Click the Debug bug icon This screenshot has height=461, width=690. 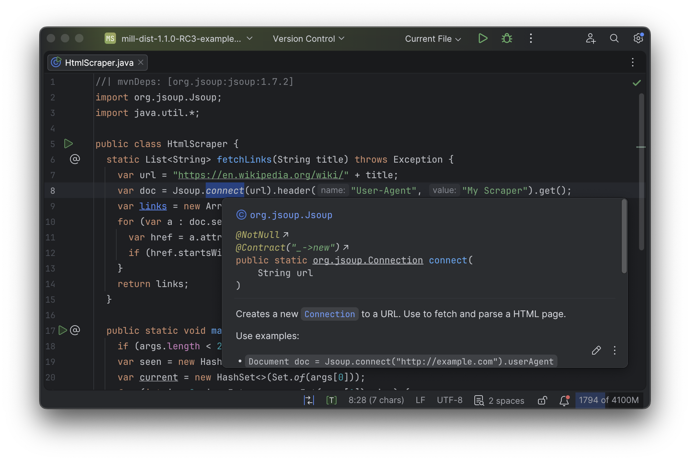[507, 38]
